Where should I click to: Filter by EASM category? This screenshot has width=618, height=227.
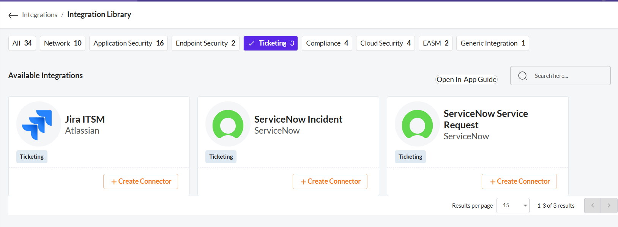pos(435,43)
